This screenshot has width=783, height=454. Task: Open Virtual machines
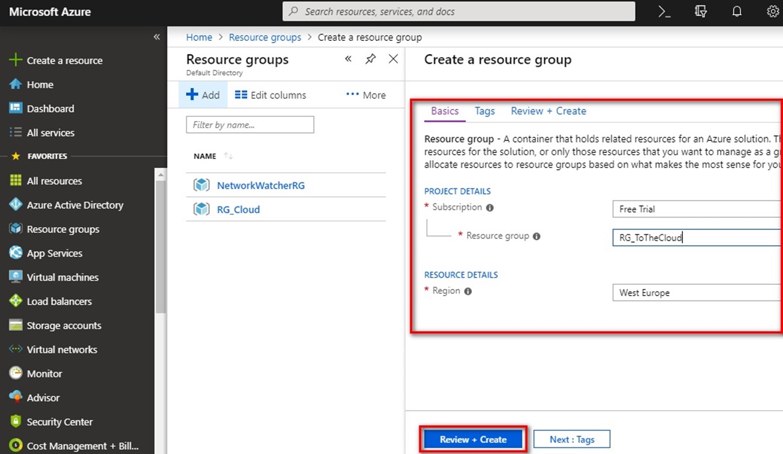click(63, 277)
